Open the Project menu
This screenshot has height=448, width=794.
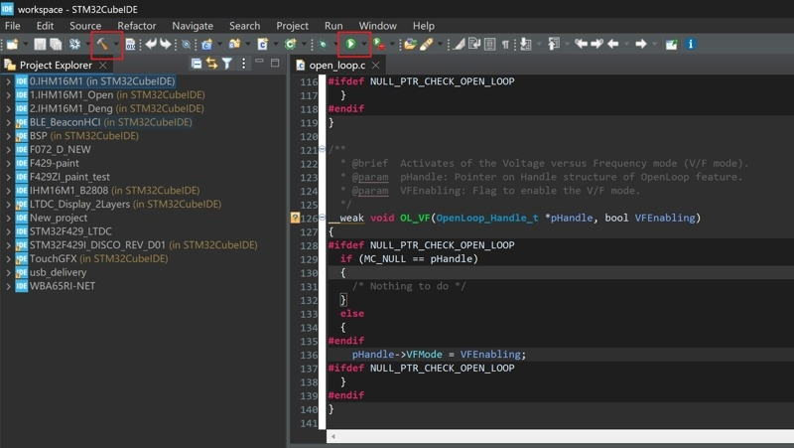pyautogui.click(x=292, y=26)
